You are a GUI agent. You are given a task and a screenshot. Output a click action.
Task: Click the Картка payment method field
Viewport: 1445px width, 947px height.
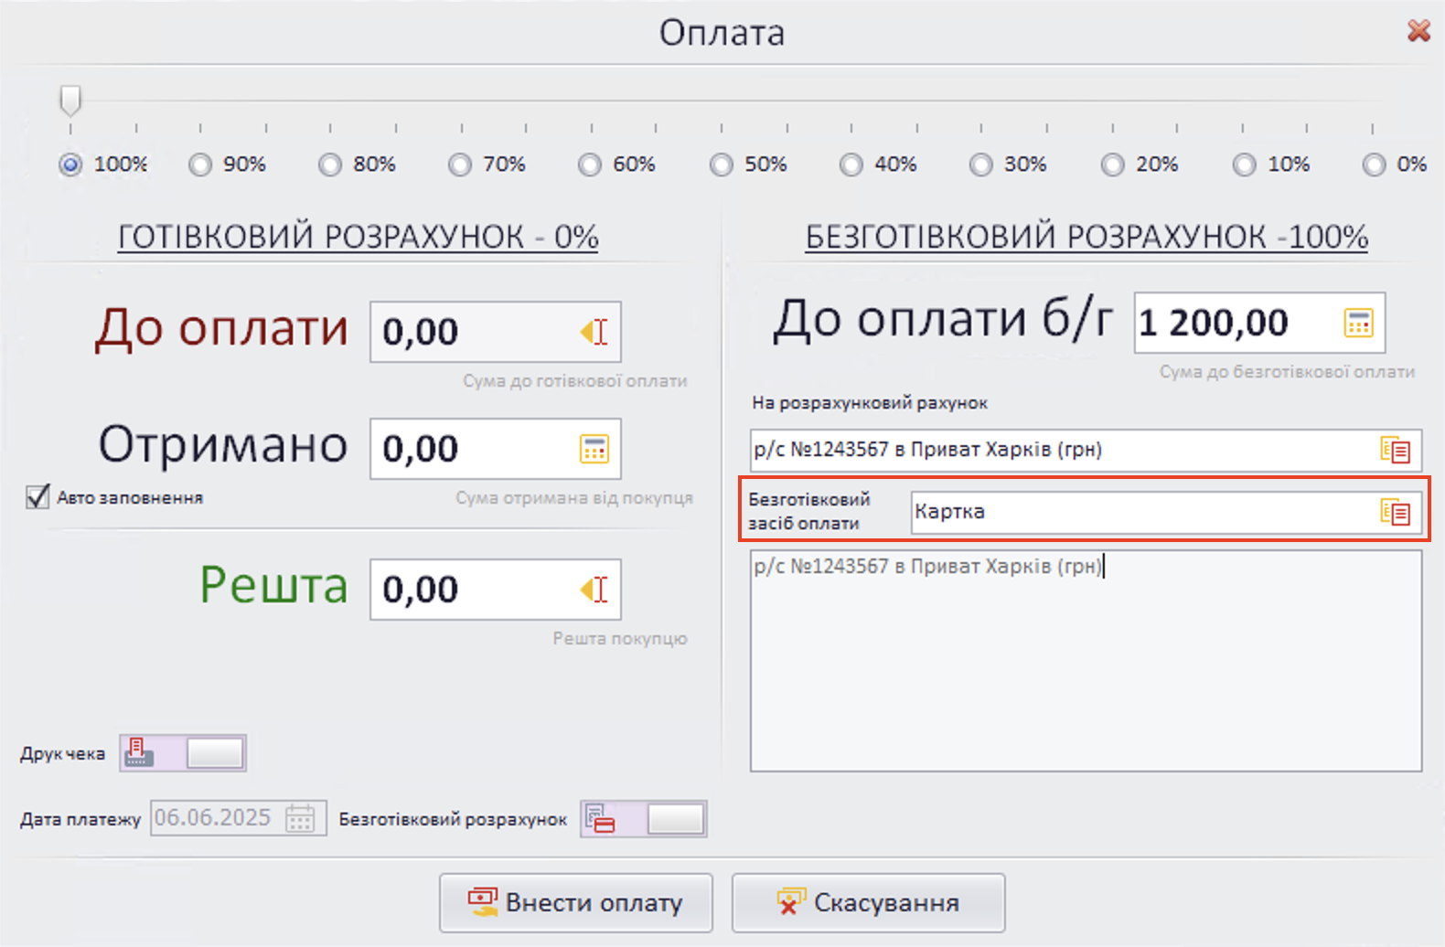click(x=1167, y=512)
